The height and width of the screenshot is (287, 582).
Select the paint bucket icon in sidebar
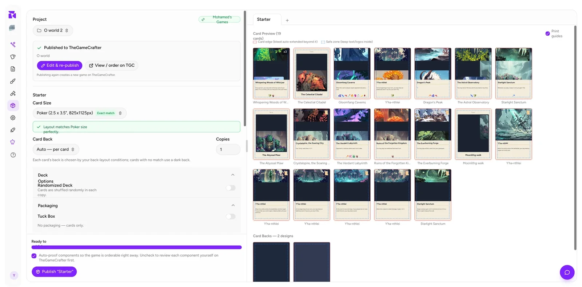click(13, 93)
